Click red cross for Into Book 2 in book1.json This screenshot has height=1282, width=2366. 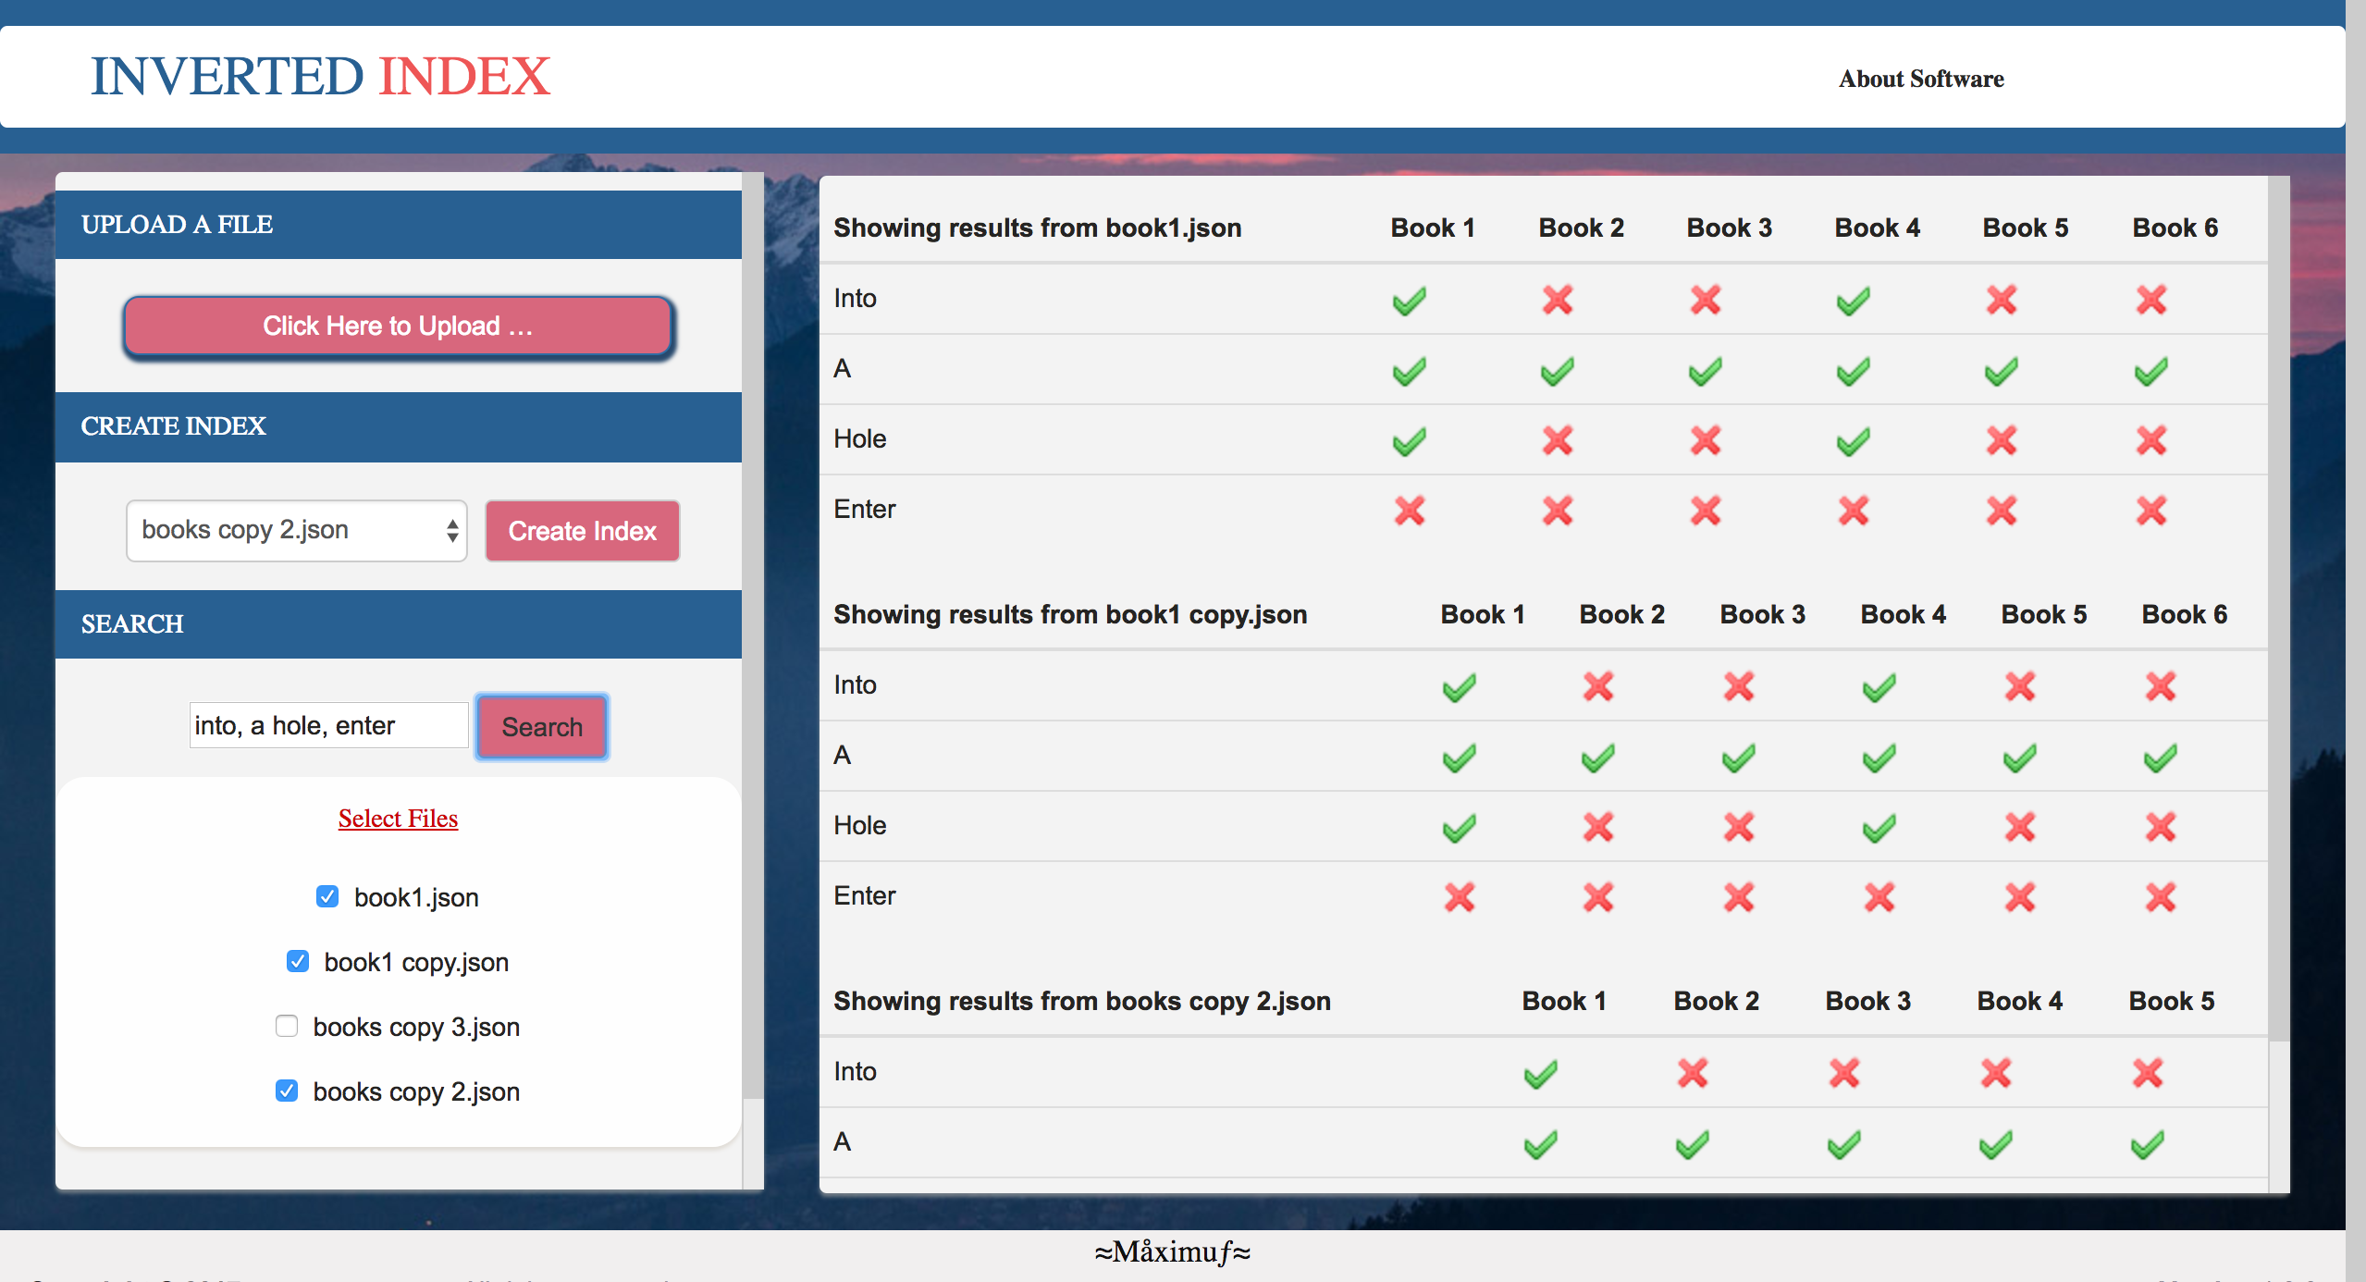[1558, 300]
